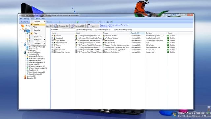Toggle the Toolbar option in View menu
Image resolution: width=211 pixels, height=119 pixels.
click(38, 24)
